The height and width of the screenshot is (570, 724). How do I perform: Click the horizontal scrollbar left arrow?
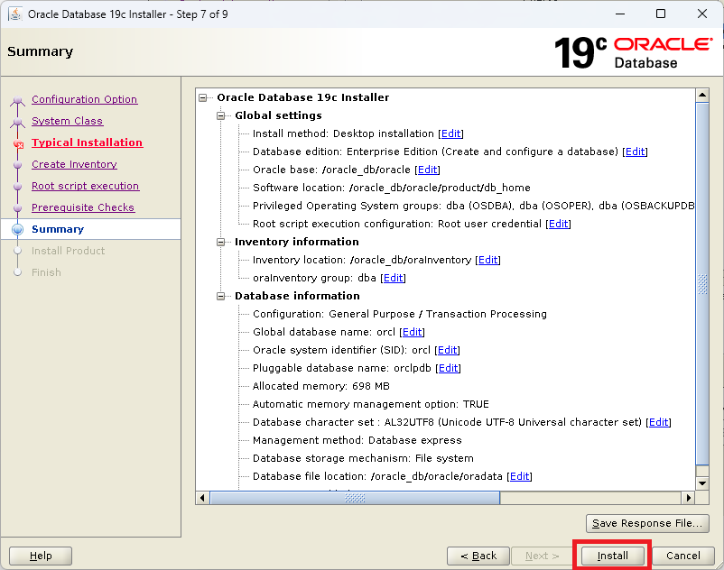(x=202, y=498)
